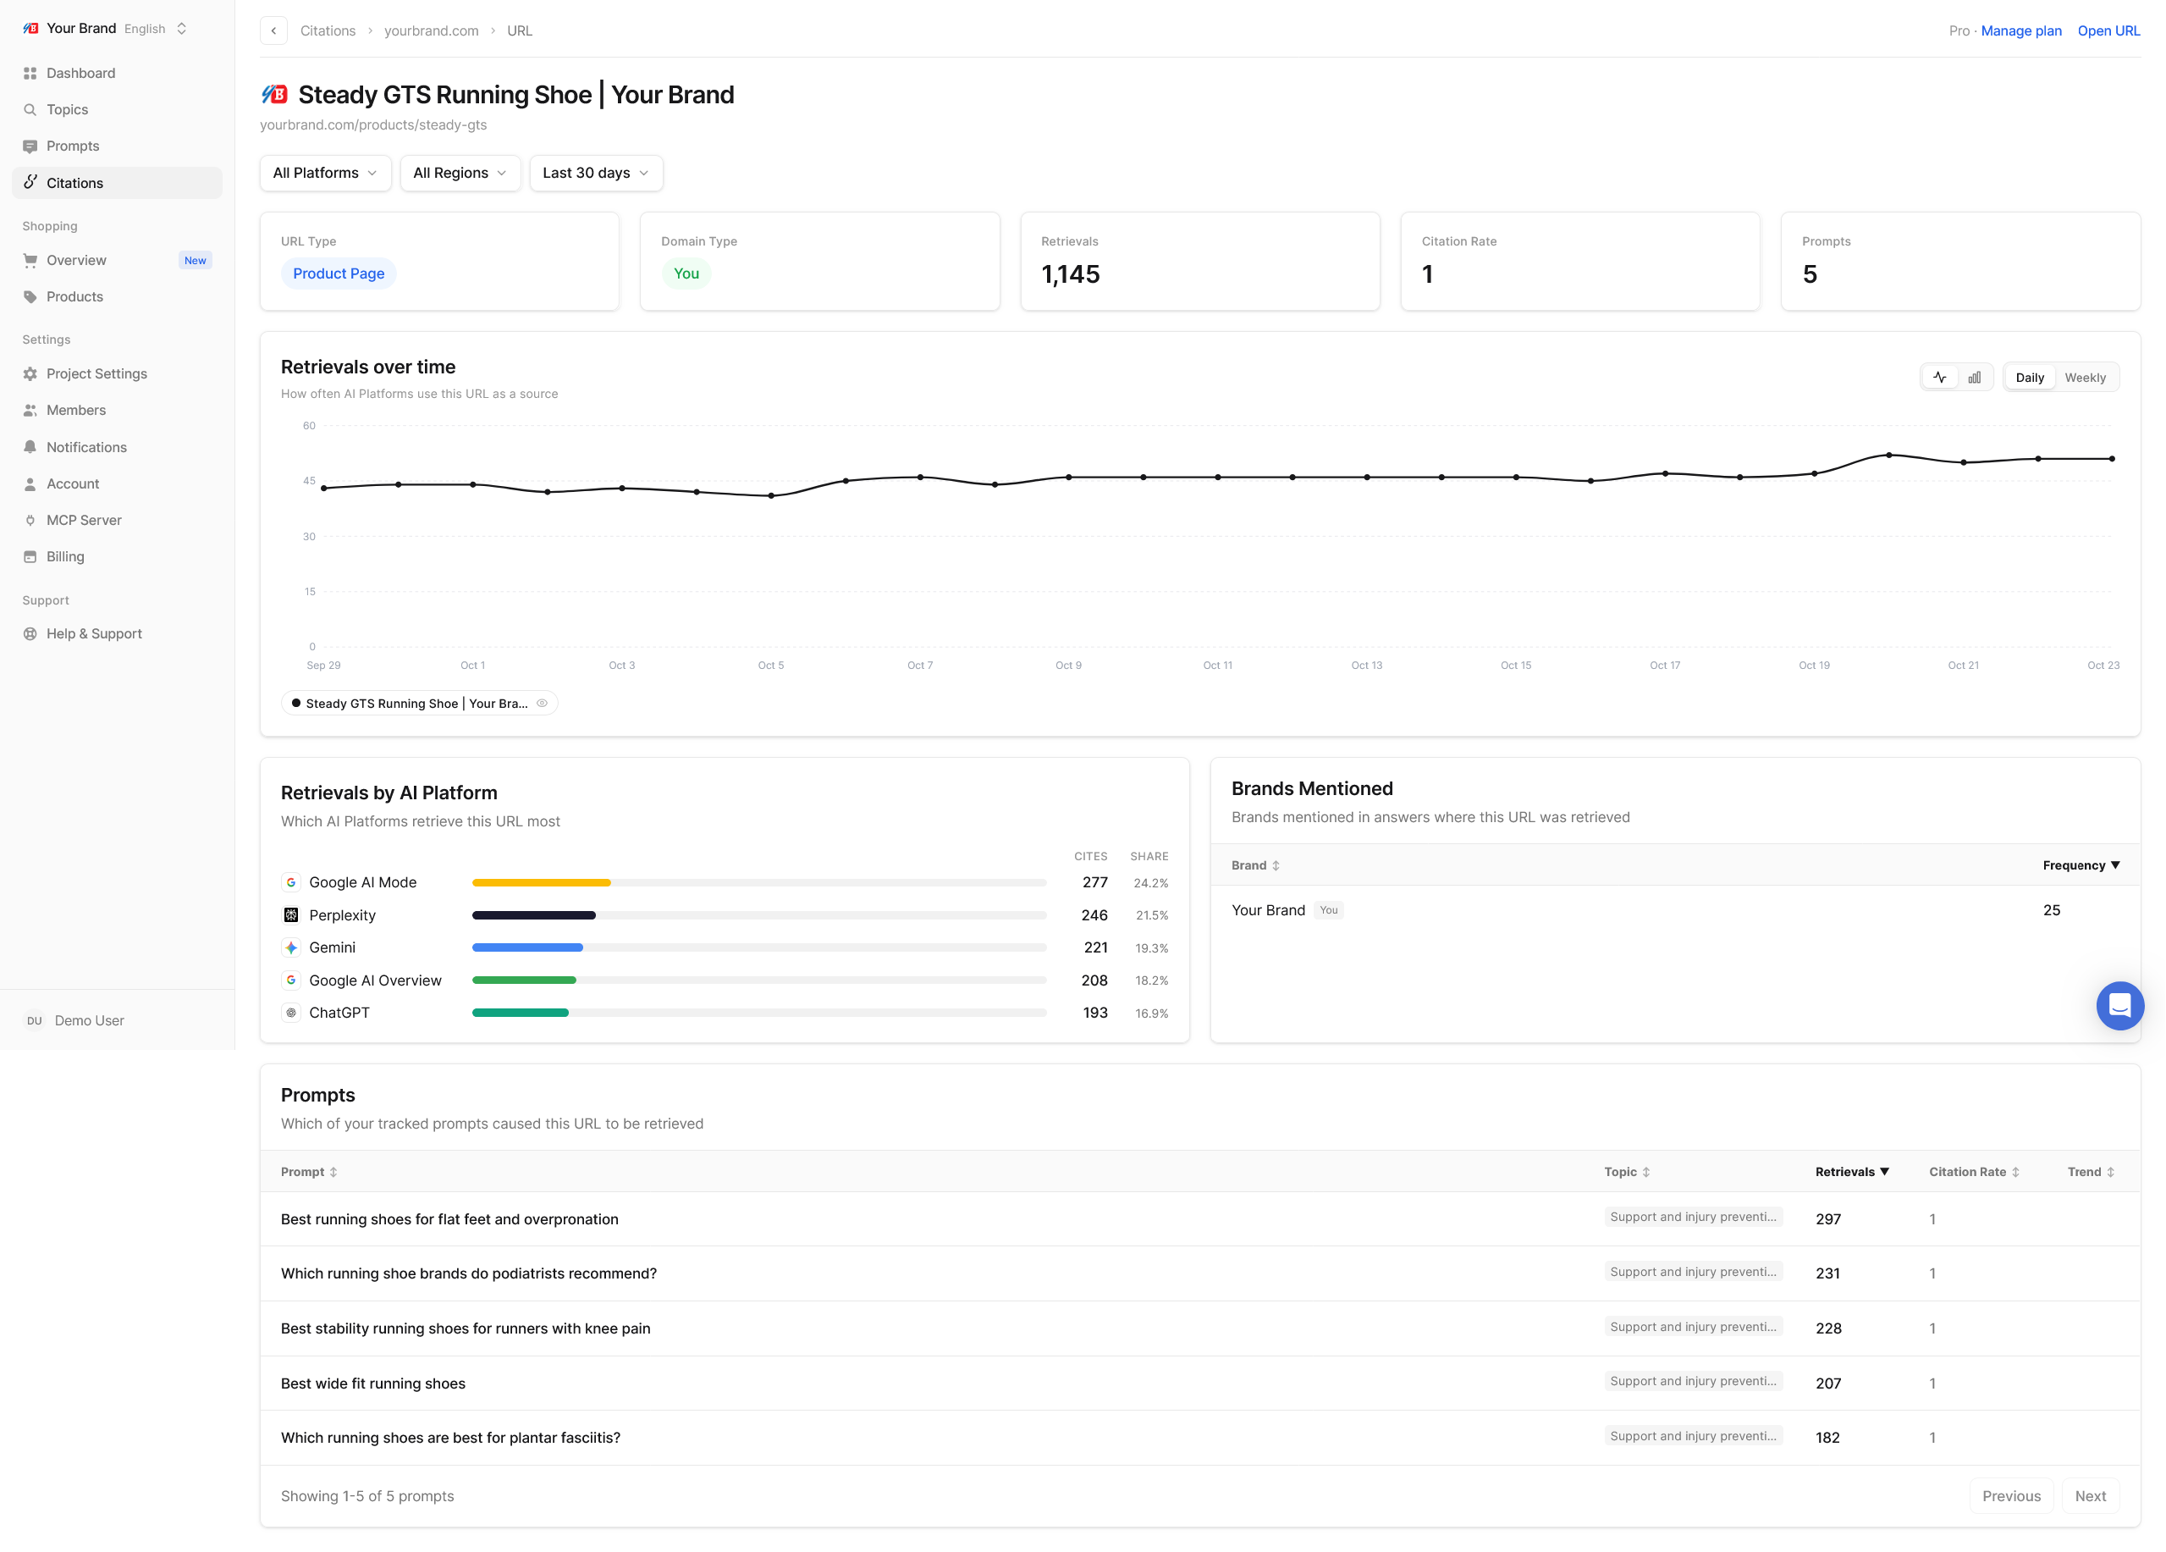The height and width of the screenshot is (1552, 2166).
Task: Click the Notifications bell icon
Action: 30,448
